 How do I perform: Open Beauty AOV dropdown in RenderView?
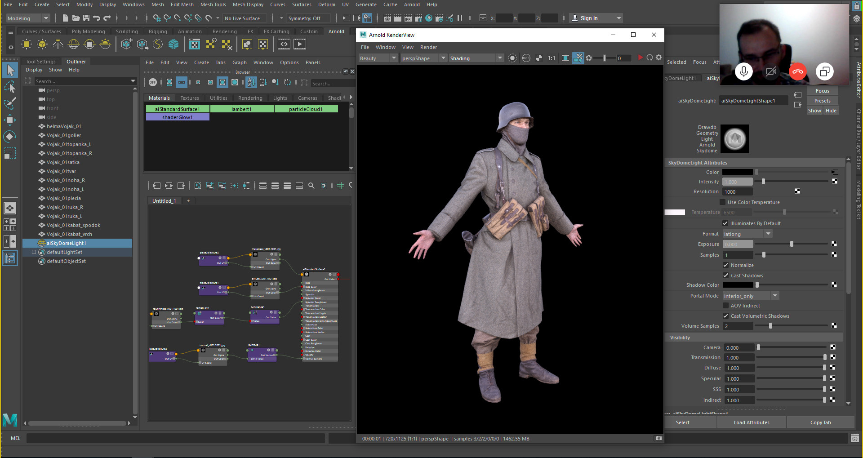[378, 58]
